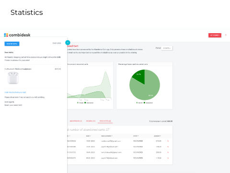Toggle the dark green legend item of line chart
This screenshot has width=230, height=173.
[89, 103]
